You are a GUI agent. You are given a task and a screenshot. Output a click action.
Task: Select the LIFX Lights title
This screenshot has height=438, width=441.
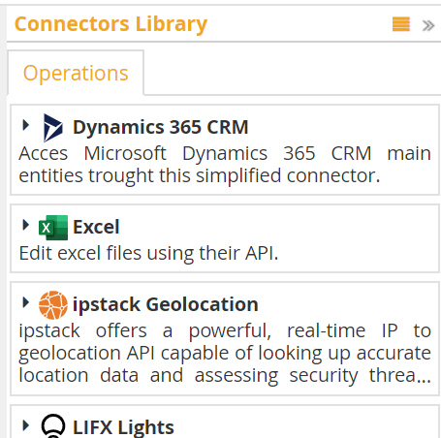point(123,427)
